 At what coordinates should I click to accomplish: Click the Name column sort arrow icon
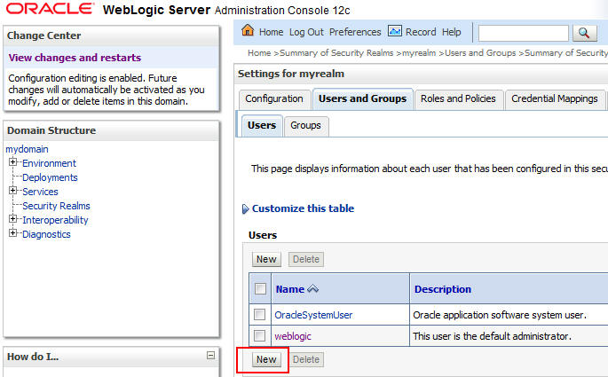(313, 288)
